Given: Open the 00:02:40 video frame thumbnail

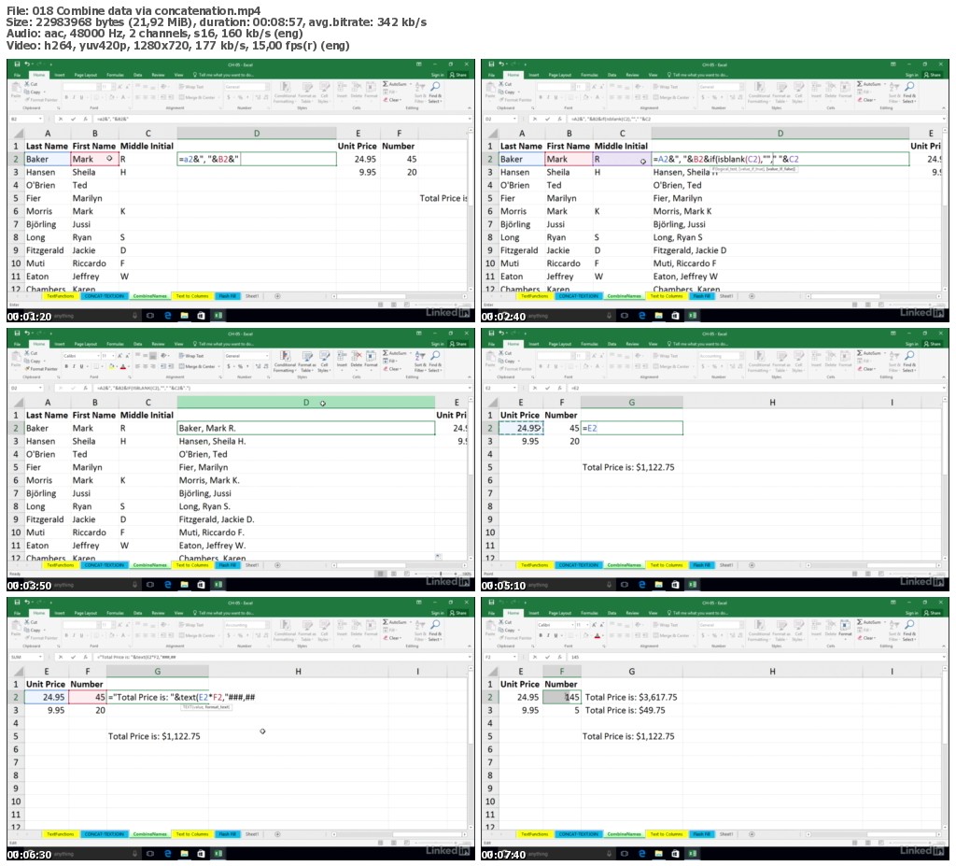Looking at the screenshot, I should 714,190.
